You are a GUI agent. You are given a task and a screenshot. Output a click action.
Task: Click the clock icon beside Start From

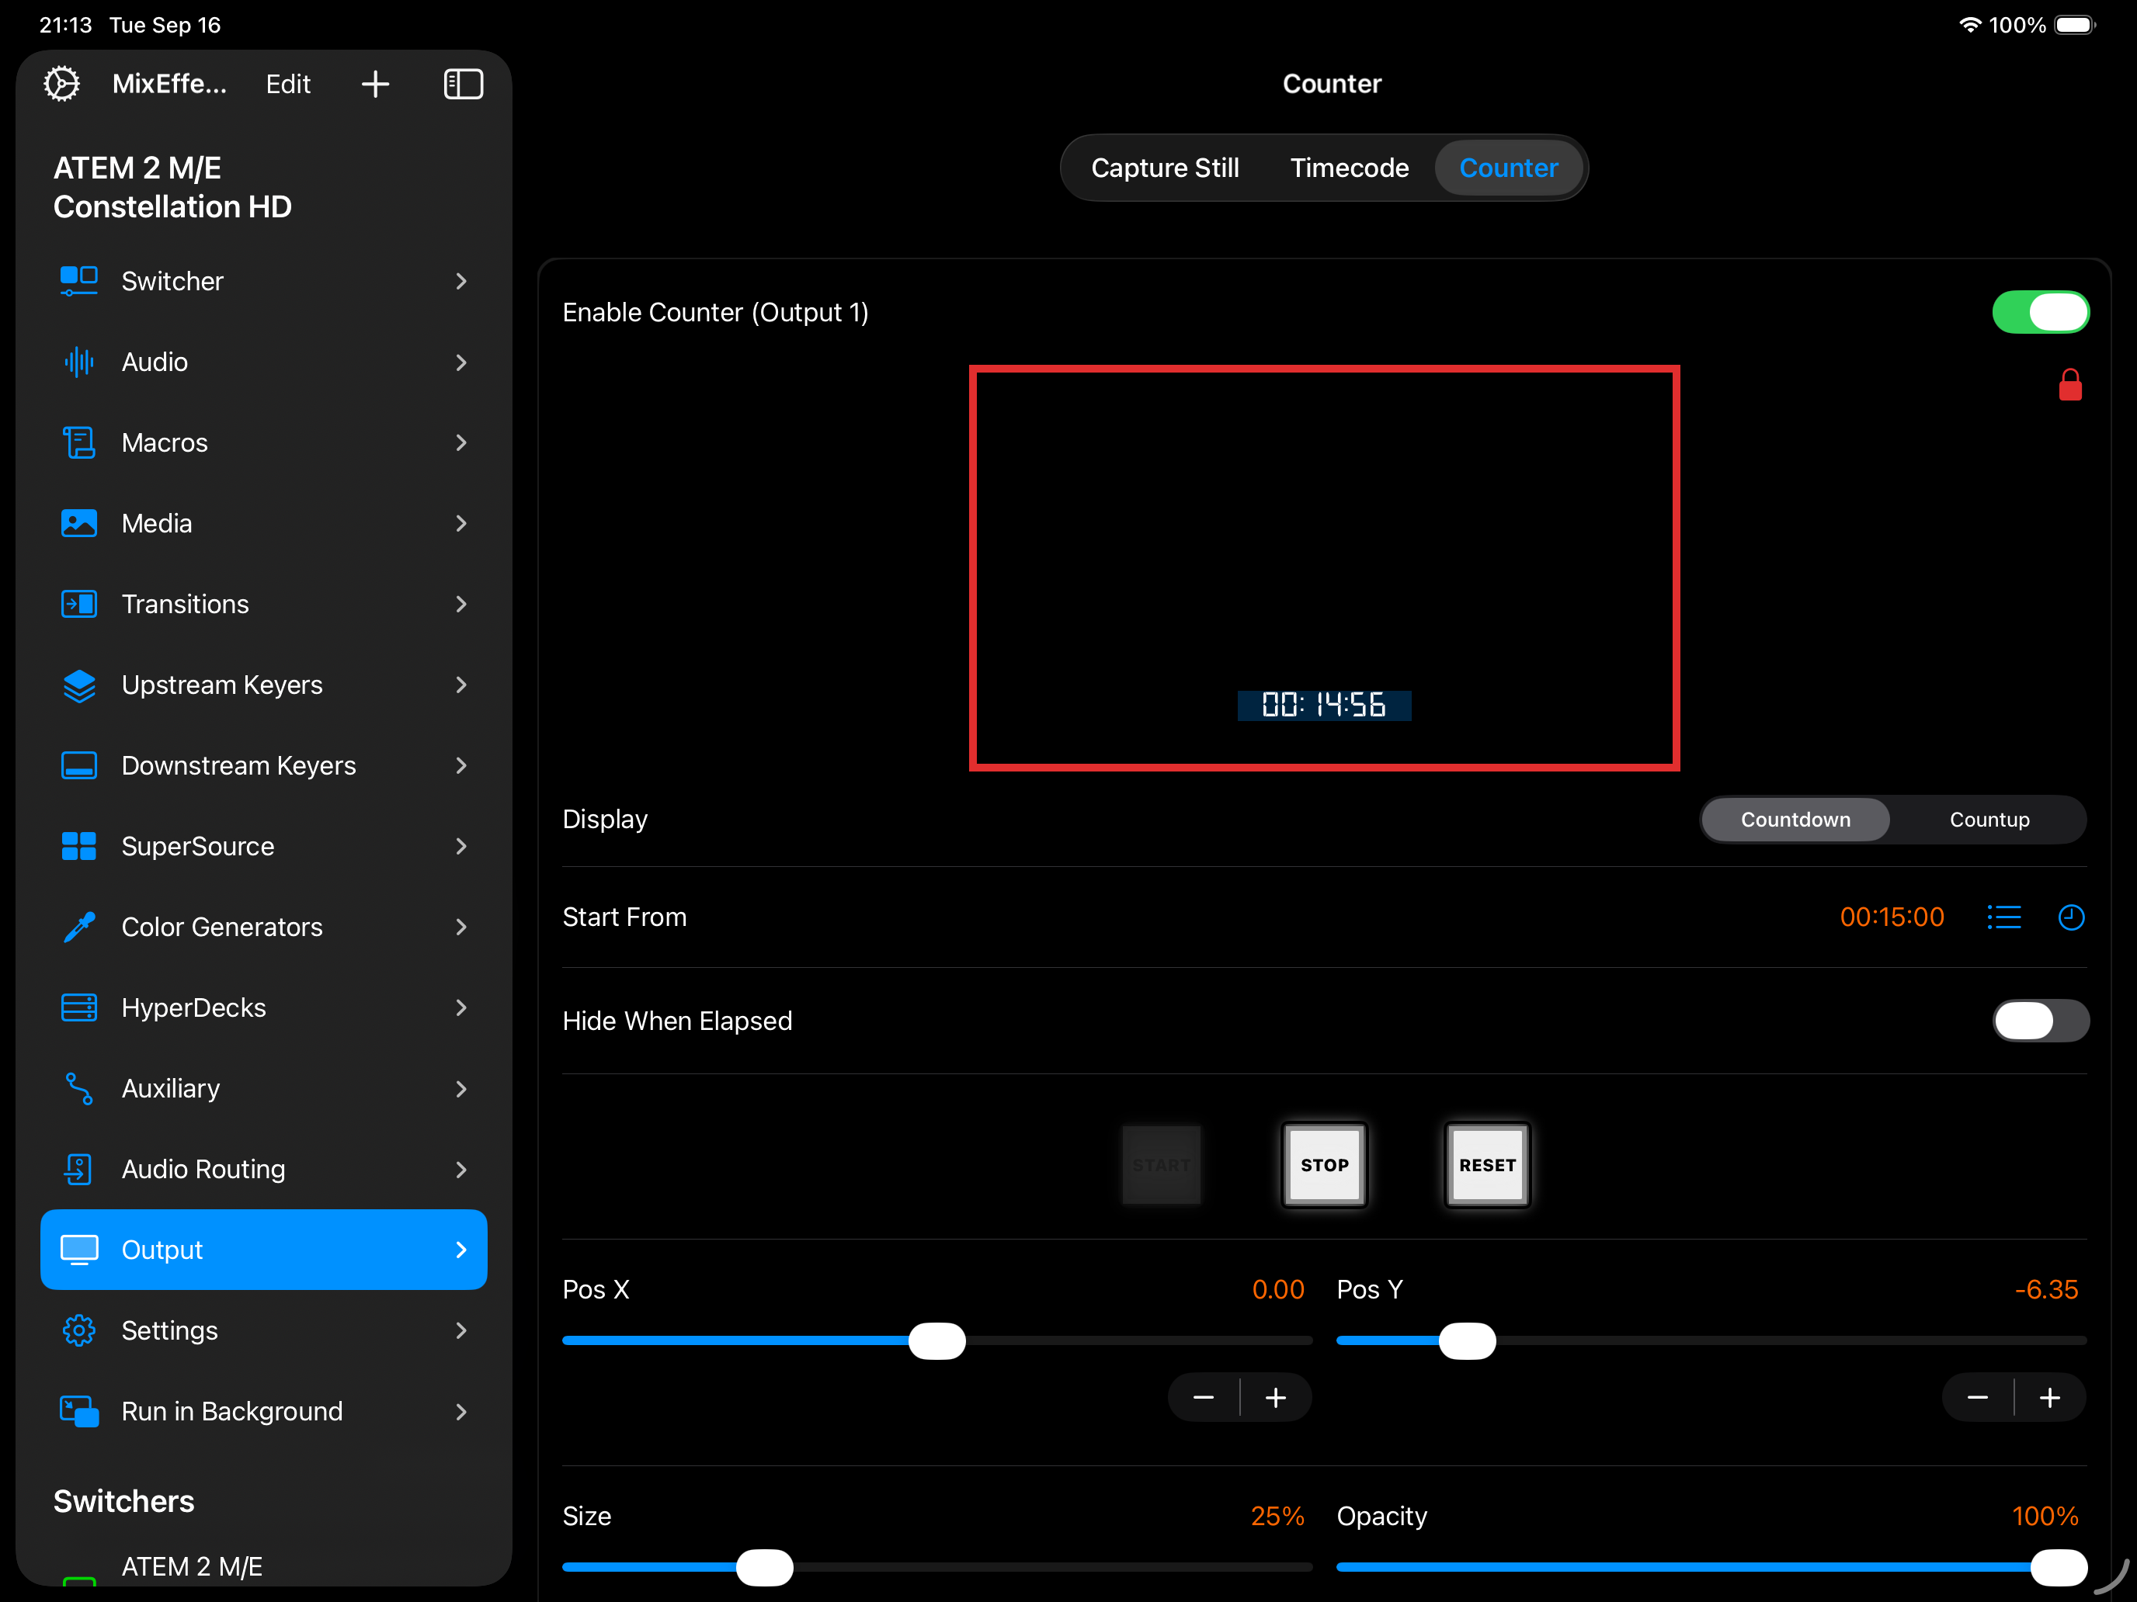tap(2070, 917)
